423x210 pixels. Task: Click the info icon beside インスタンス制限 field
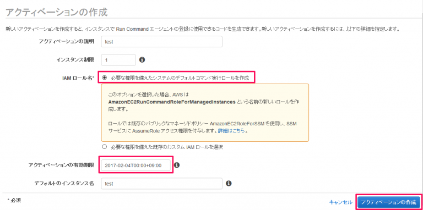(x=142, y=60)
